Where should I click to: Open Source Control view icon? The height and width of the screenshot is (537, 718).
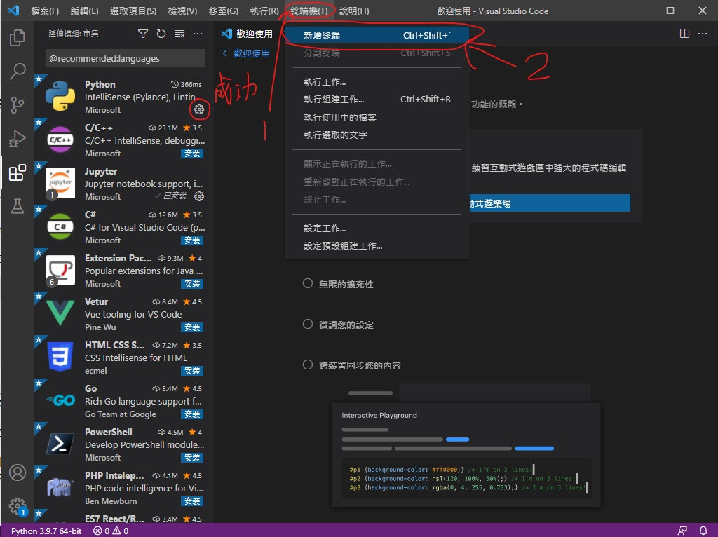tap(18, 105)
